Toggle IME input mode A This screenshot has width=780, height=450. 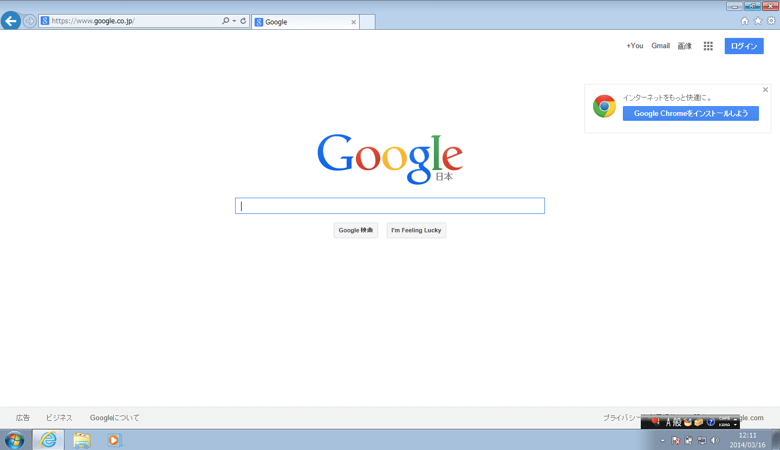(x=668, y=422)
